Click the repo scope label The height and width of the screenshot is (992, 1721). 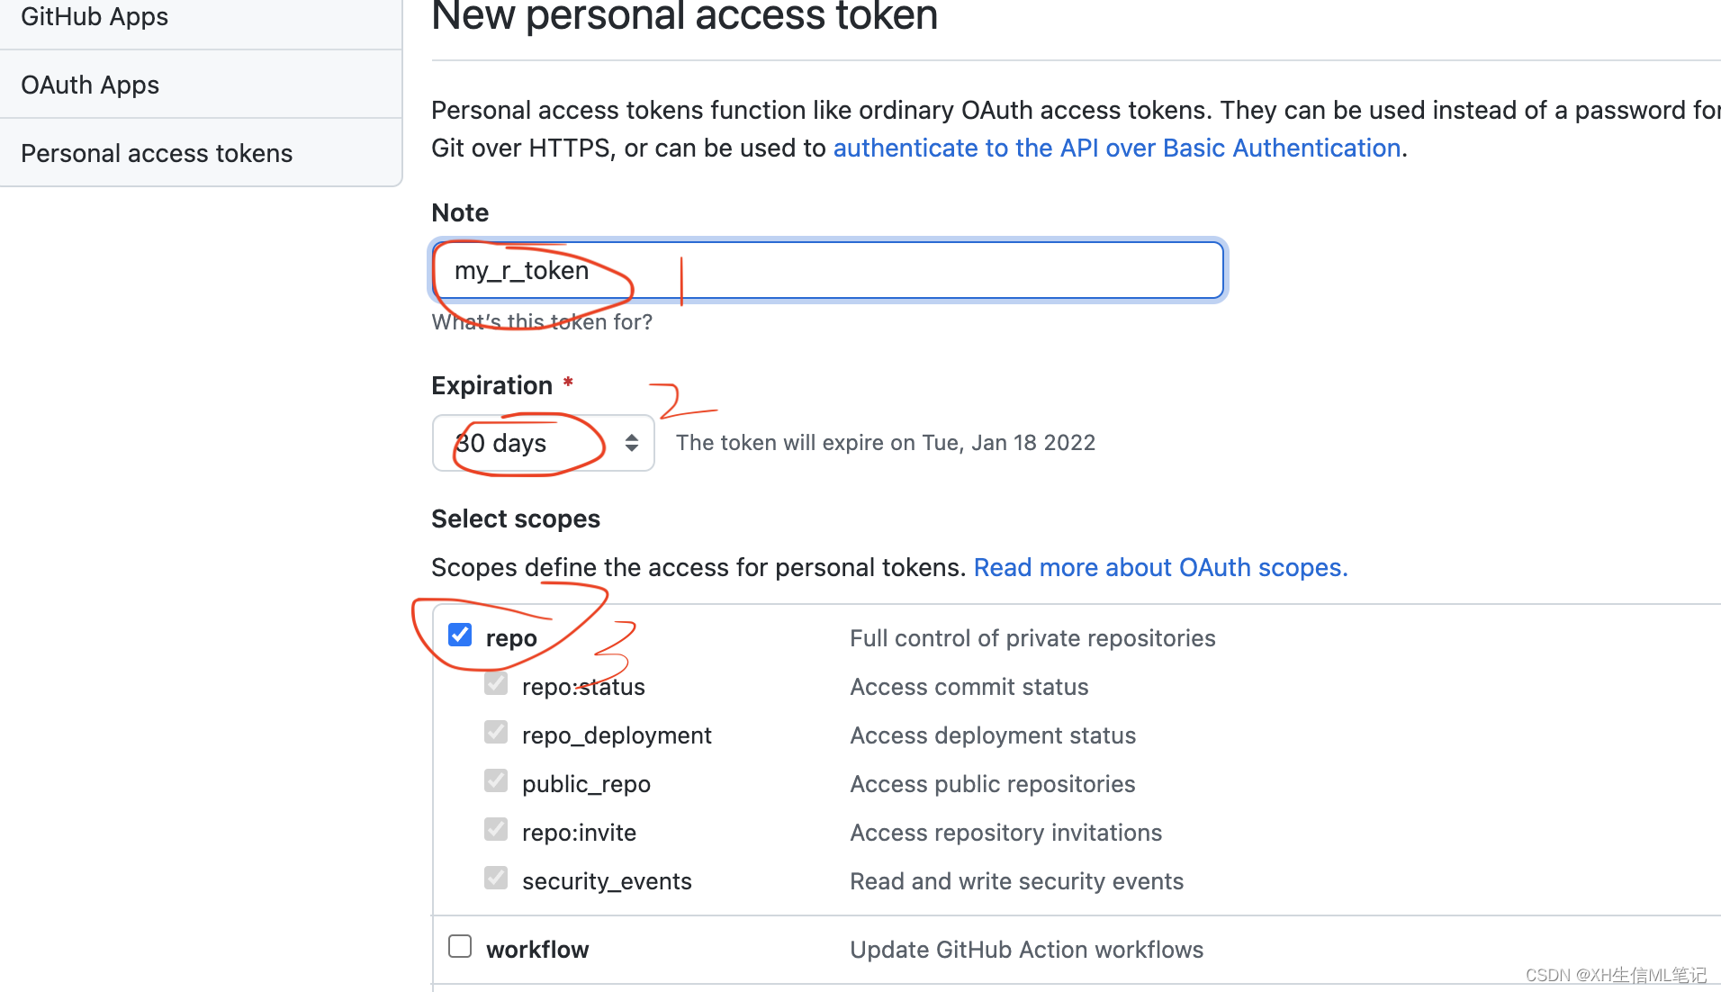tap(511, 638)
